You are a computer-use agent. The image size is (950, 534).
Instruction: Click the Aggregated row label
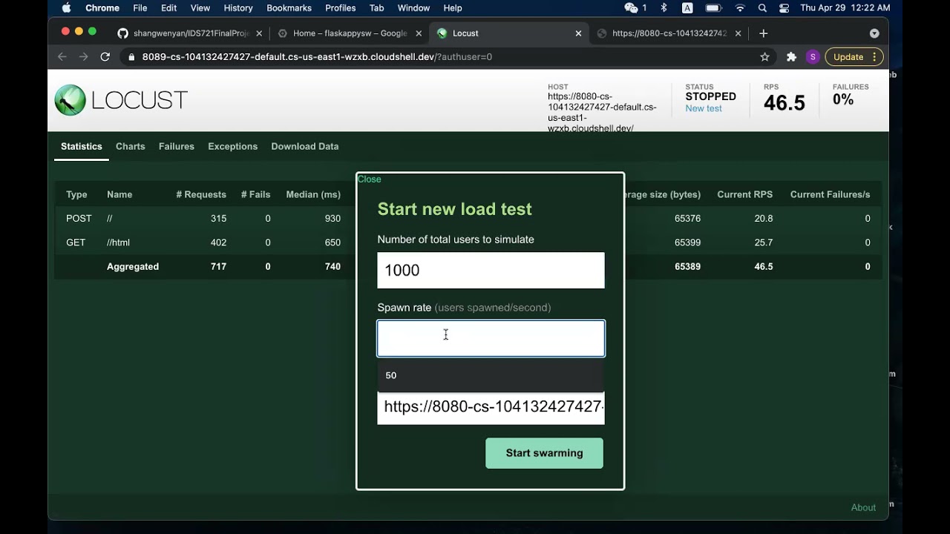[x=133, y=267]
